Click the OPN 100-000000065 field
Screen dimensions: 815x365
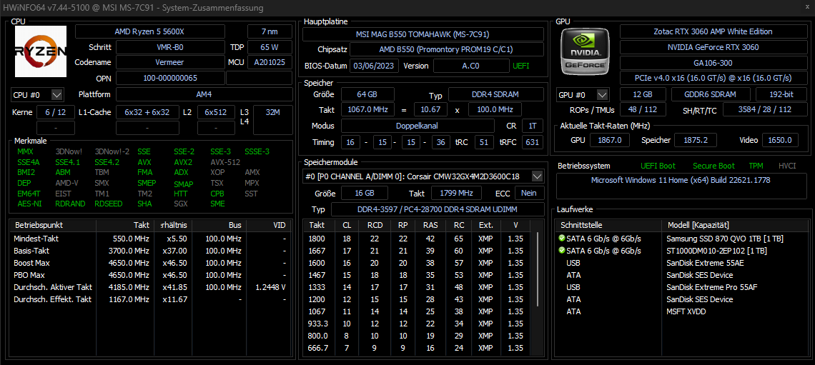170,79
